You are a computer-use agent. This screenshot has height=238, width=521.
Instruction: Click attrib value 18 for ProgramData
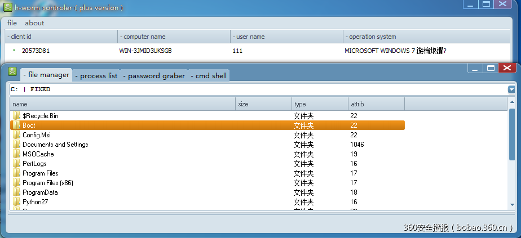click(x=354, y=192)
